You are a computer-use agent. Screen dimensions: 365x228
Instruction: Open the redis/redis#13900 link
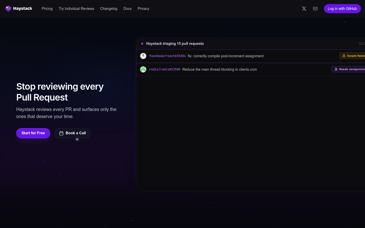coord(165,69)
